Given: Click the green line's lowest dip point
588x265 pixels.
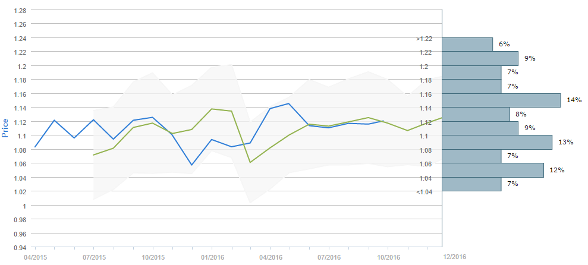Looking at the screenshot, I should (250, 162).
